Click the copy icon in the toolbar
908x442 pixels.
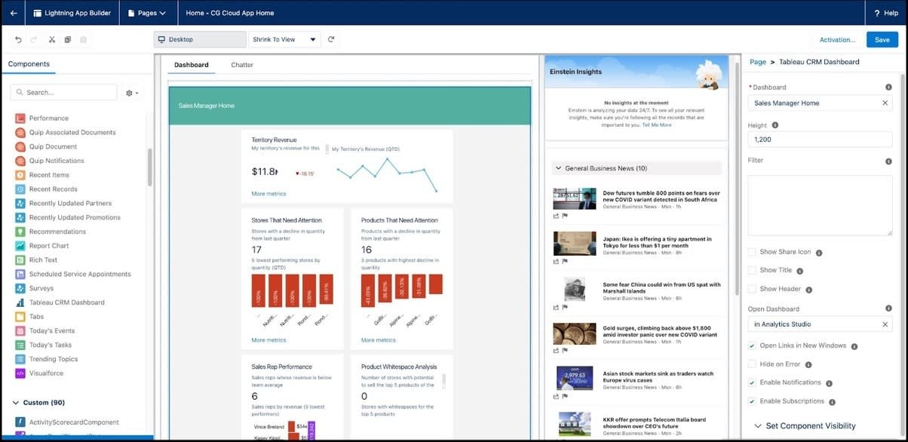pyautogui.click(x=68, y=39)
